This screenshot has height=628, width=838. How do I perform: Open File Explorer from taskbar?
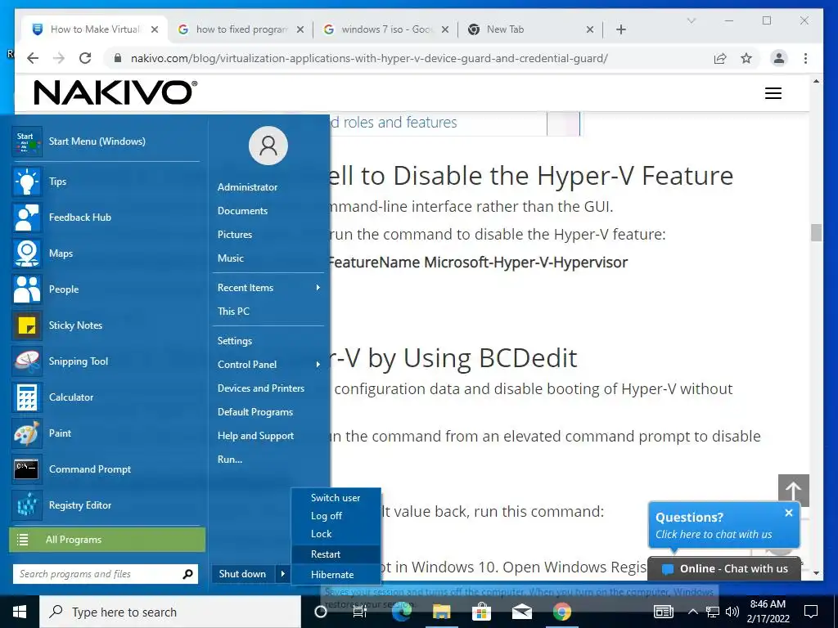coord(441,612)
